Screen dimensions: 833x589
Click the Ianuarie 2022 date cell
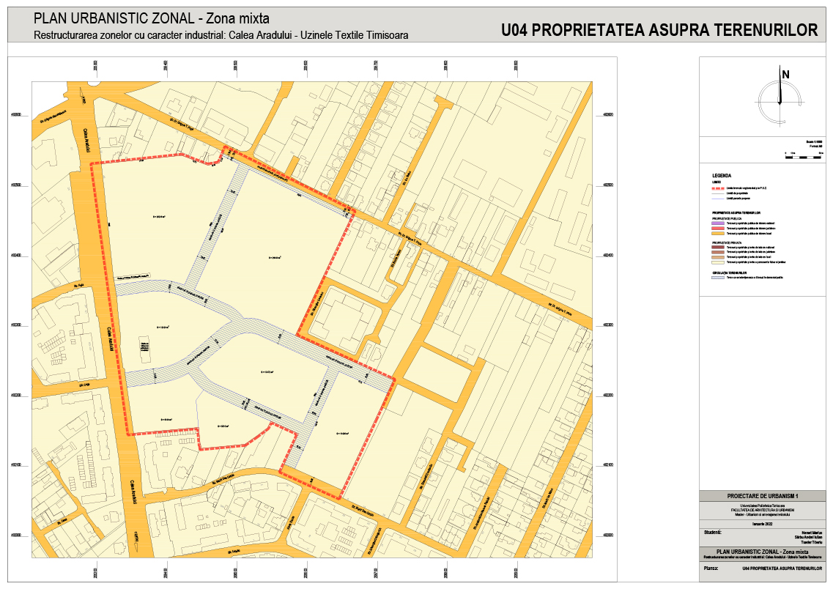(762, 522)
